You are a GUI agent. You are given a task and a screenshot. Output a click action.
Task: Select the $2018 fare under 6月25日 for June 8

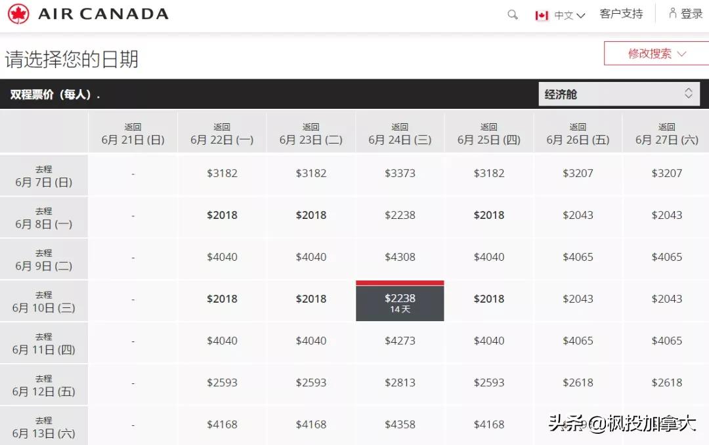tap(488, 215)
